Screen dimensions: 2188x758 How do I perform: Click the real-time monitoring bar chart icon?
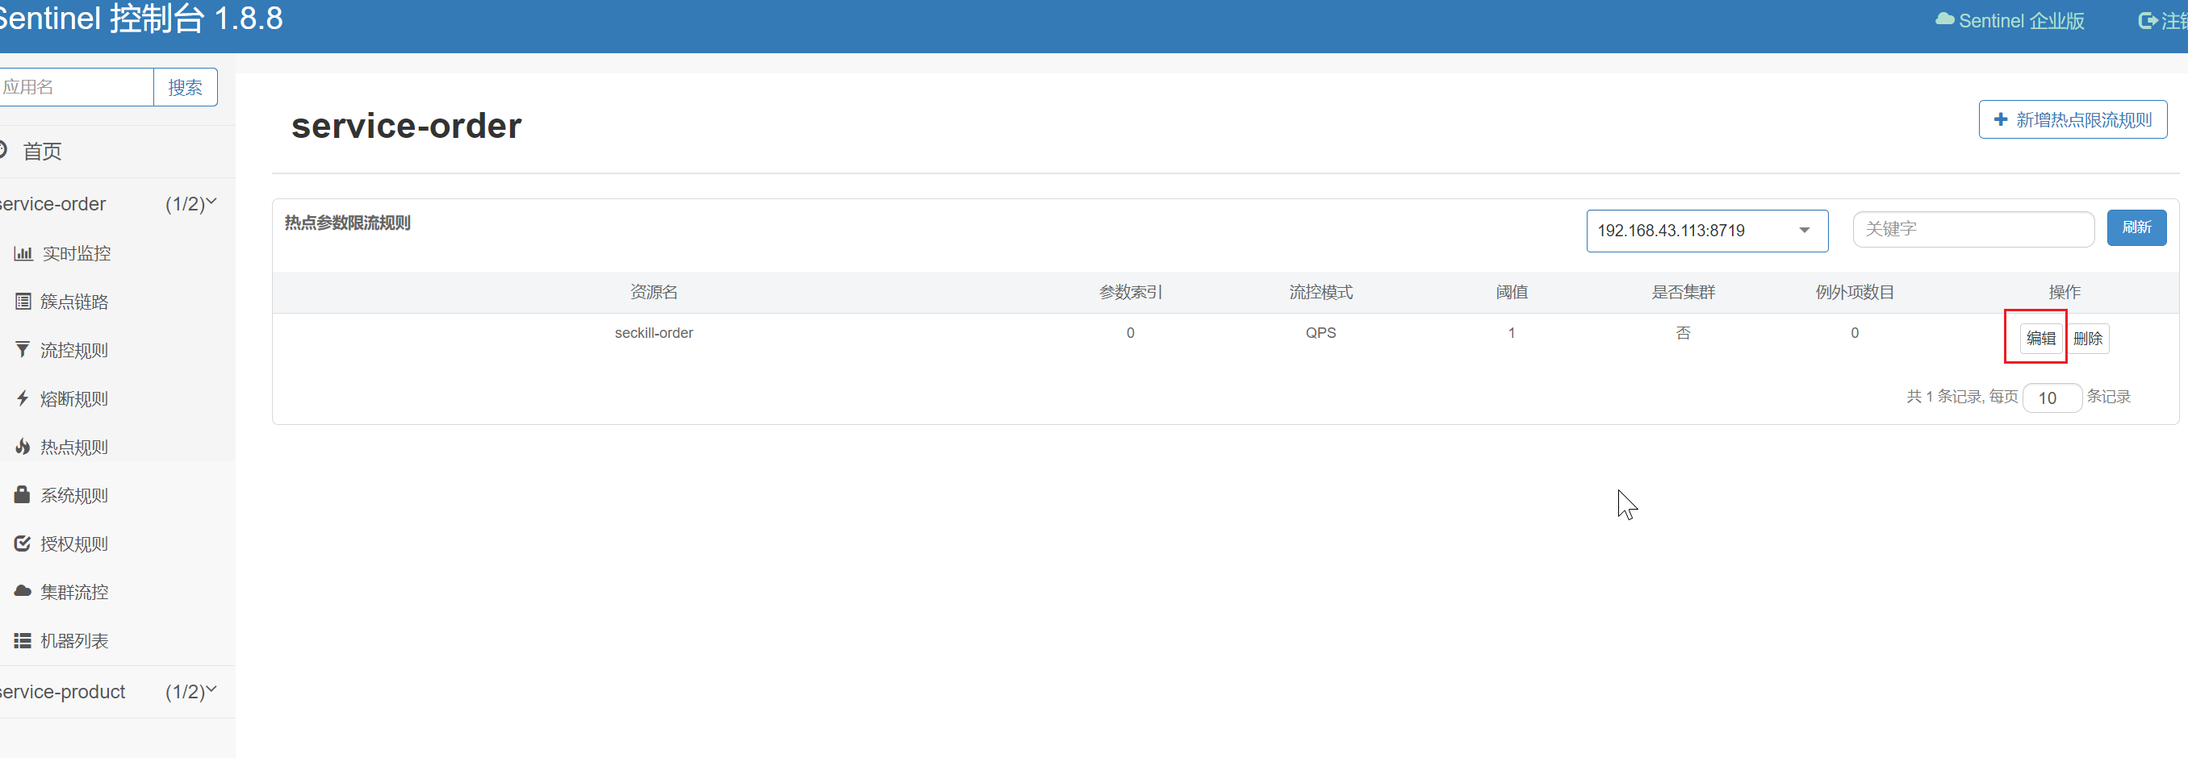[23, 253]
